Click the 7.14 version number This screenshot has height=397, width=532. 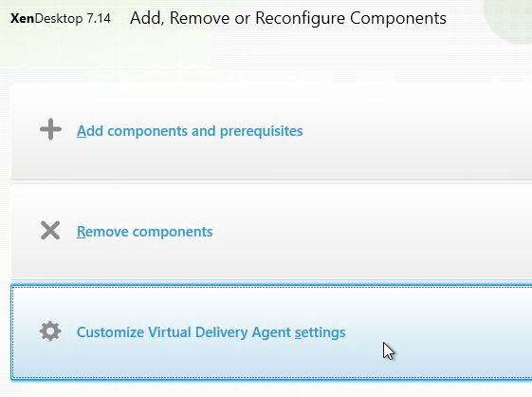click(99, 18)
